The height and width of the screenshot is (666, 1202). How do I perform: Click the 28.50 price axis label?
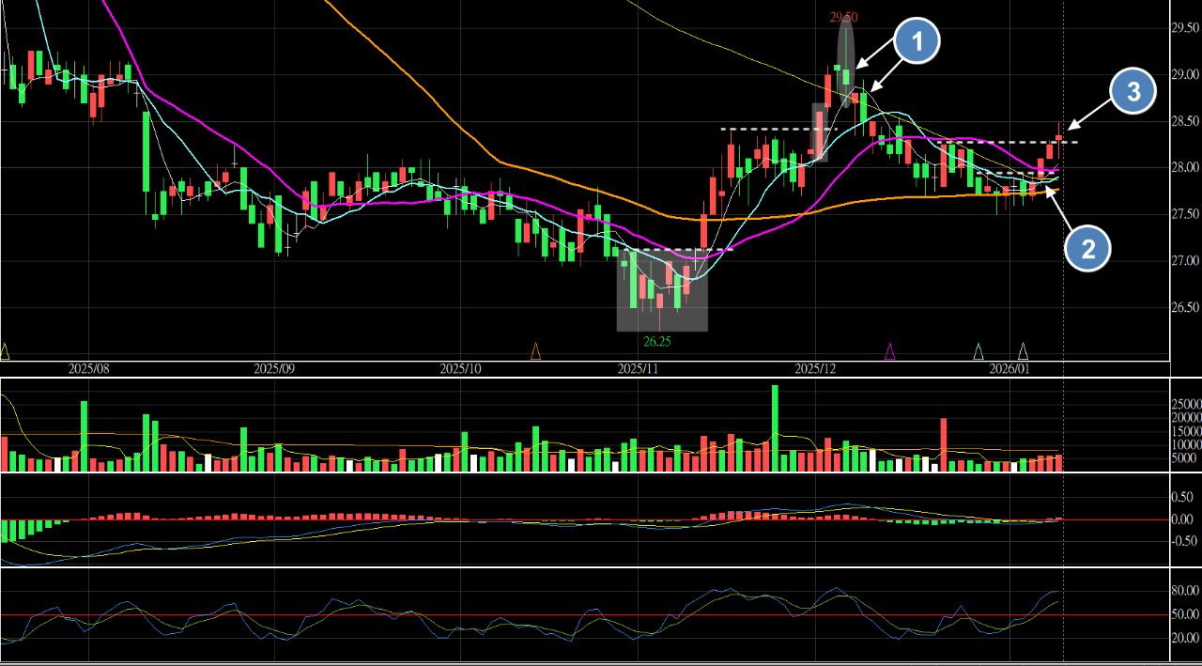pyautogui.click(x=1184, y=121)
